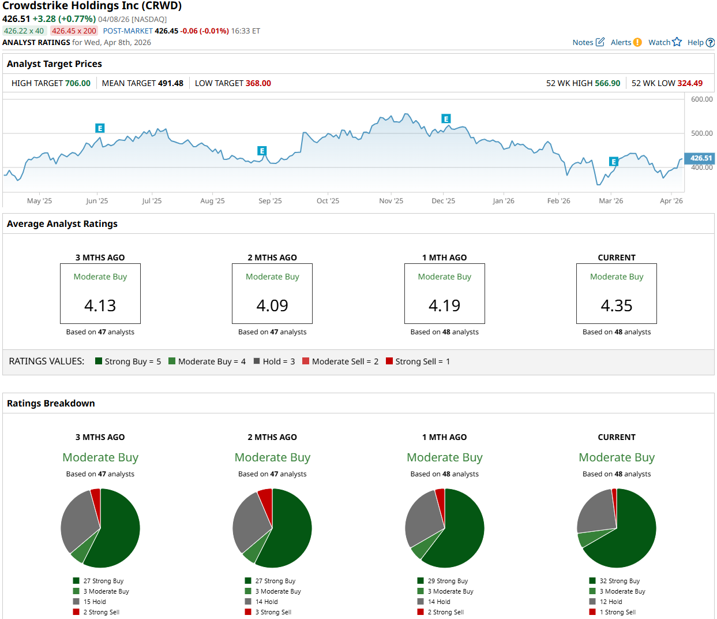Click the Watch star icon

coord(677,42)
